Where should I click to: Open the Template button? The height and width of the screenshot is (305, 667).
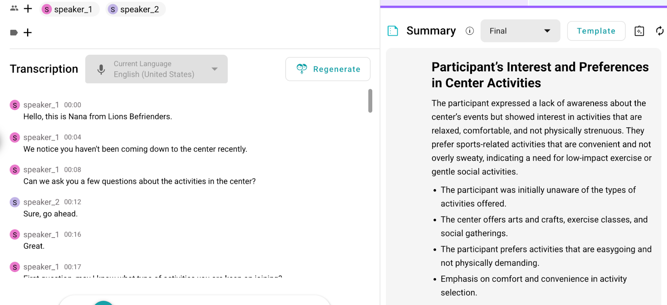(x=596, y=31)
